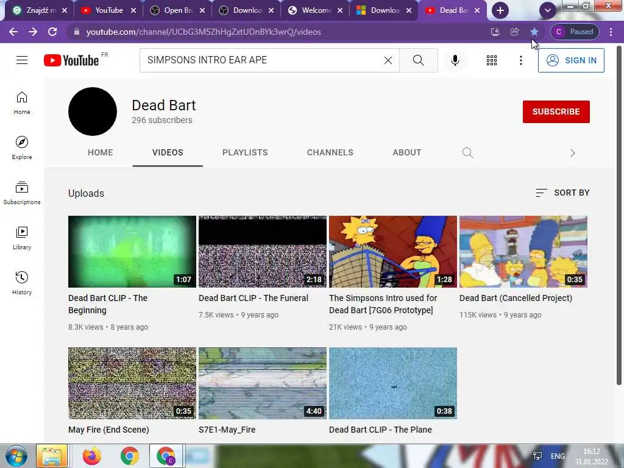Search within the Dead Bart channel

coord(467,153)
